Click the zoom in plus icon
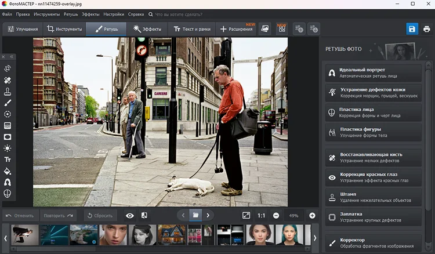435x254 pixels. click(312, 216)
